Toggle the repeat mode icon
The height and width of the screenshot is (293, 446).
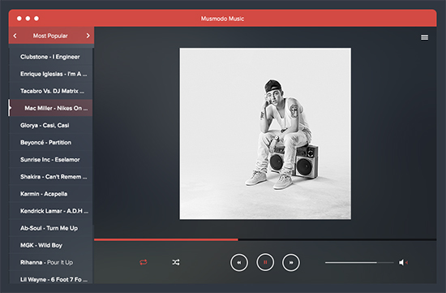point(144,262)
